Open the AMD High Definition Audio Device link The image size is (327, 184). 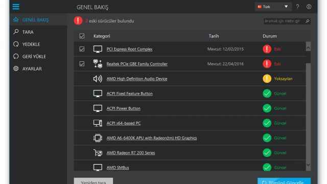click(x=137, y=79)
